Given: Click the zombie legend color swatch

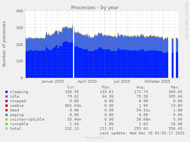Looking at the screenshot, I should coord(6,106).
